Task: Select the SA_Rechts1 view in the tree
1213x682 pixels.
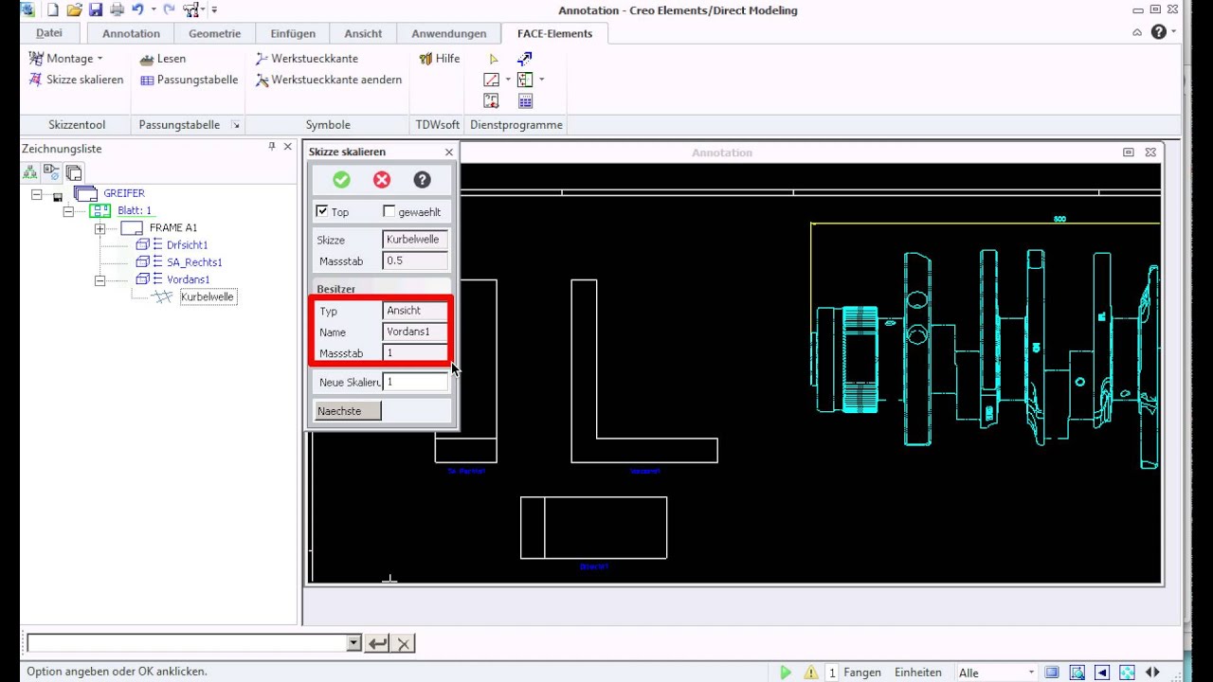Action: pos(194,262)
